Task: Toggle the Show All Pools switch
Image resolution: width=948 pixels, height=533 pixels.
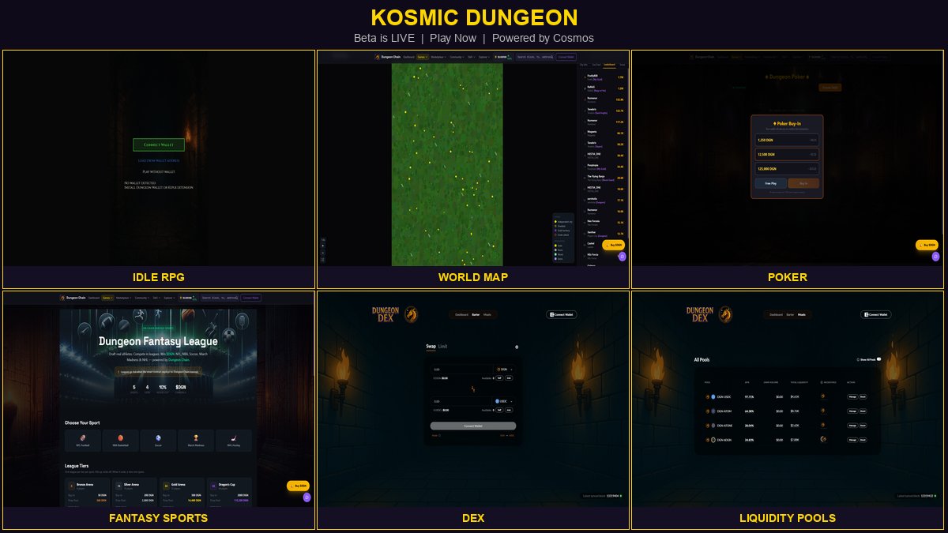Action: tap(878, 359)
